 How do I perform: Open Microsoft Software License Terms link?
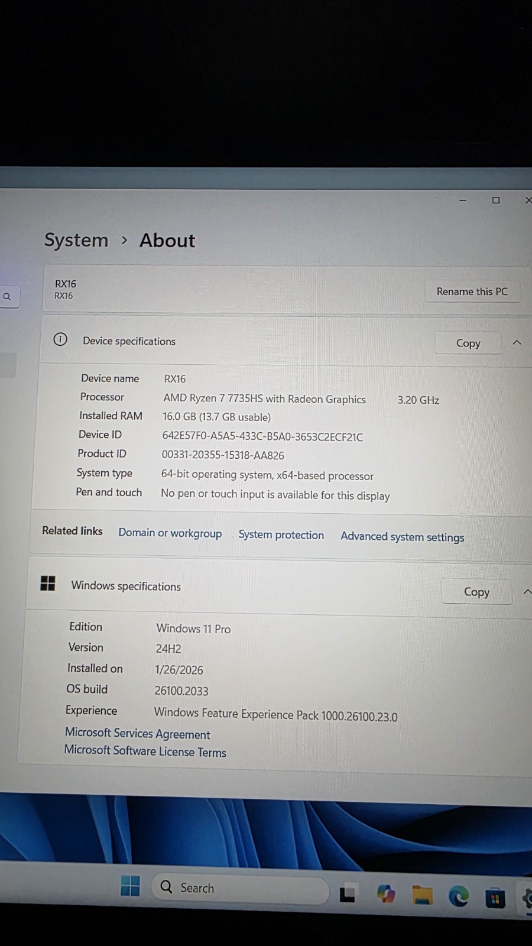click(145, 751)
